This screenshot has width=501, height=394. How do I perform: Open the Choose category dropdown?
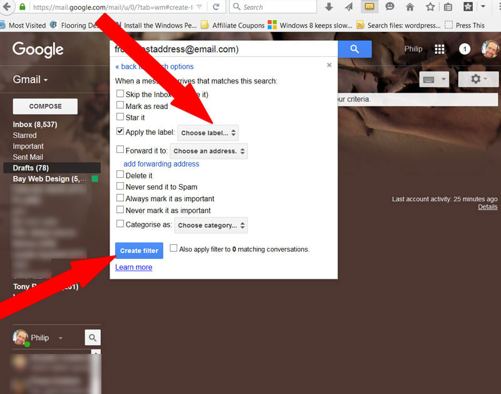click(x=211, y=225)
